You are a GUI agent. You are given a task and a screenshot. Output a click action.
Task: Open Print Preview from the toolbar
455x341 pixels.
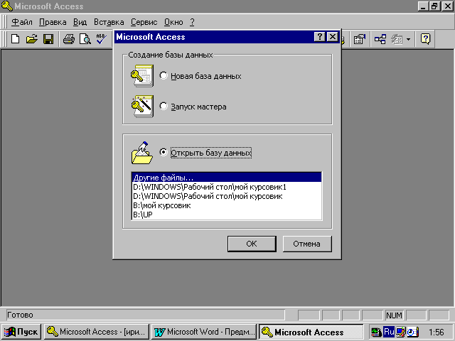tap(85, 38)
